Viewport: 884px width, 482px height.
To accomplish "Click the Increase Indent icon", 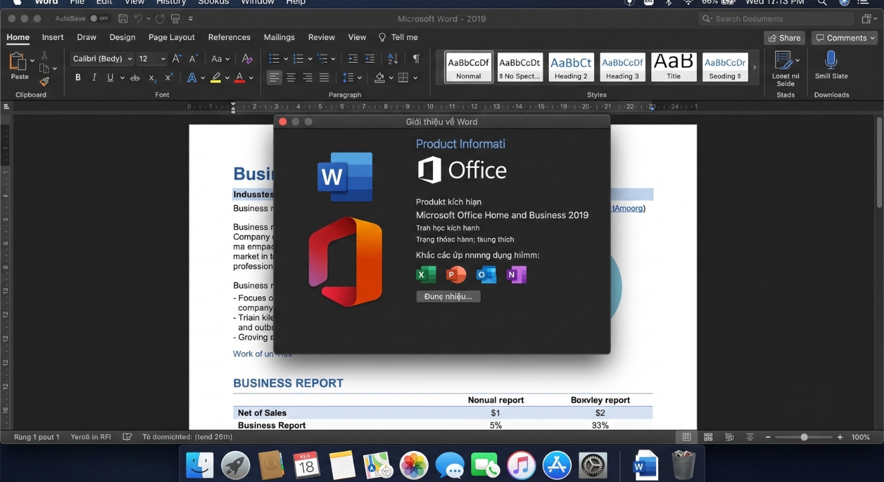I will (x=369, y=59).
